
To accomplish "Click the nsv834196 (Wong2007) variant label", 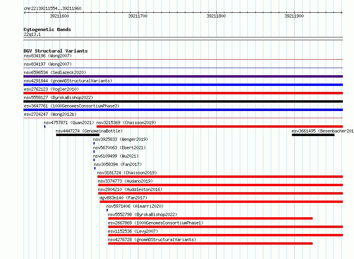I will pyautogui.click(x=48, y=56).
